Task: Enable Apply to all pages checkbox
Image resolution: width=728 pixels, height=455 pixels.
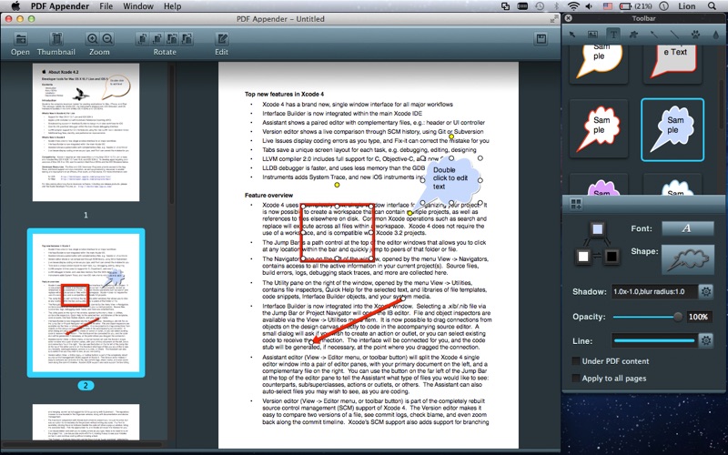Action: (576, 379)
